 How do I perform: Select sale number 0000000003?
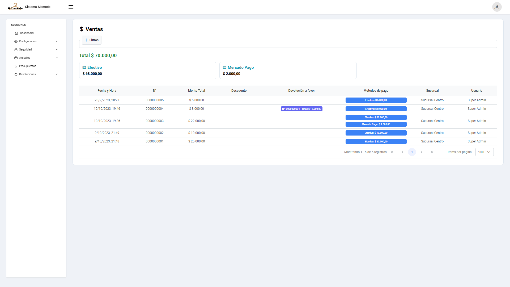point(155,121)
